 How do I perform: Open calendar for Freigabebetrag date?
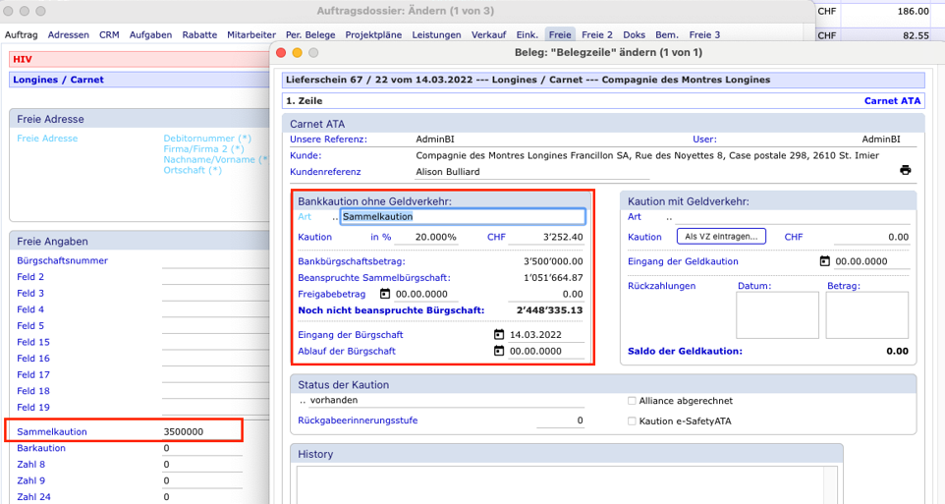pyautogui.click(x=385, y=294)
